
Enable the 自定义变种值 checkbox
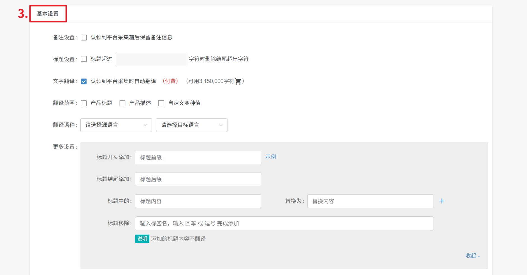[161, 103]
